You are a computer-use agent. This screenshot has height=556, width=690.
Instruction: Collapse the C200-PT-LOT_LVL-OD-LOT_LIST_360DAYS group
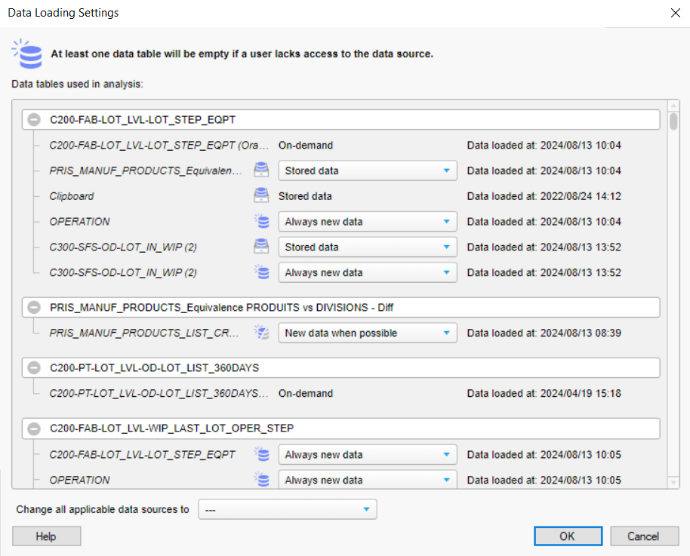click(33, 368)
